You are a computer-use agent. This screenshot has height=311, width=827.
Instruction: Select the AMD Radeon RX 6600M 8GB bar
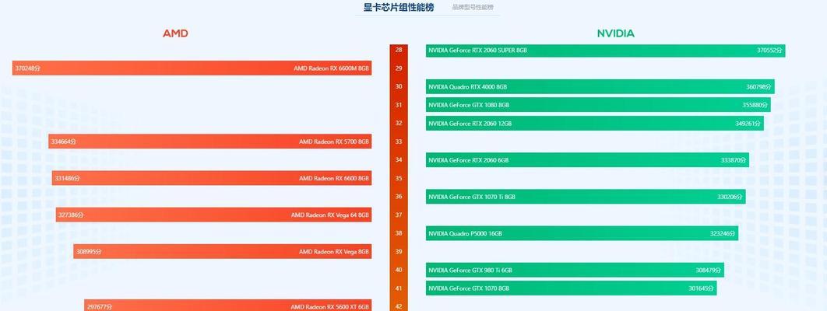coord(192,68)
